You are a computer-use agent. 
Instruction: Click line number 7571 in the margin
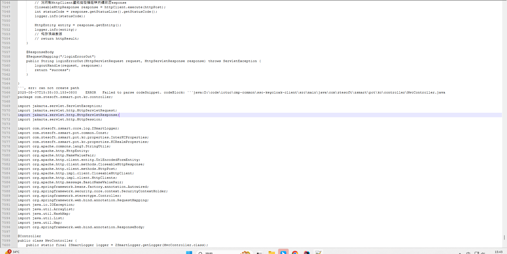[6, 115]
